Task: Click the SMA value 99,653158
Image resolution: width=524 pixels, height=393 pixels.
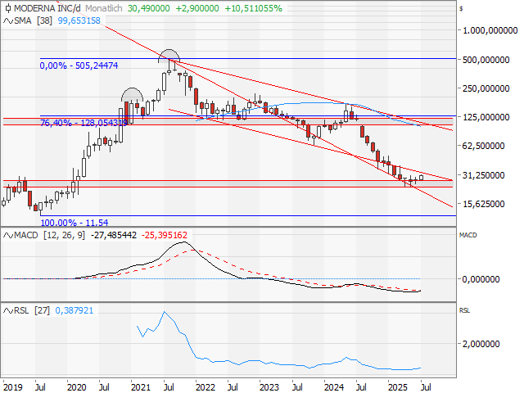Action: [x=79, y=20]
